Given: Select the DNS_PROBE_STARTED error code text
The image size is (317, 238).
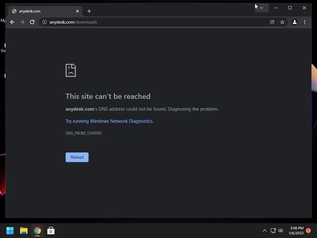Looking at the screenshot, I should pyautogui.click(x=84, y=133).
